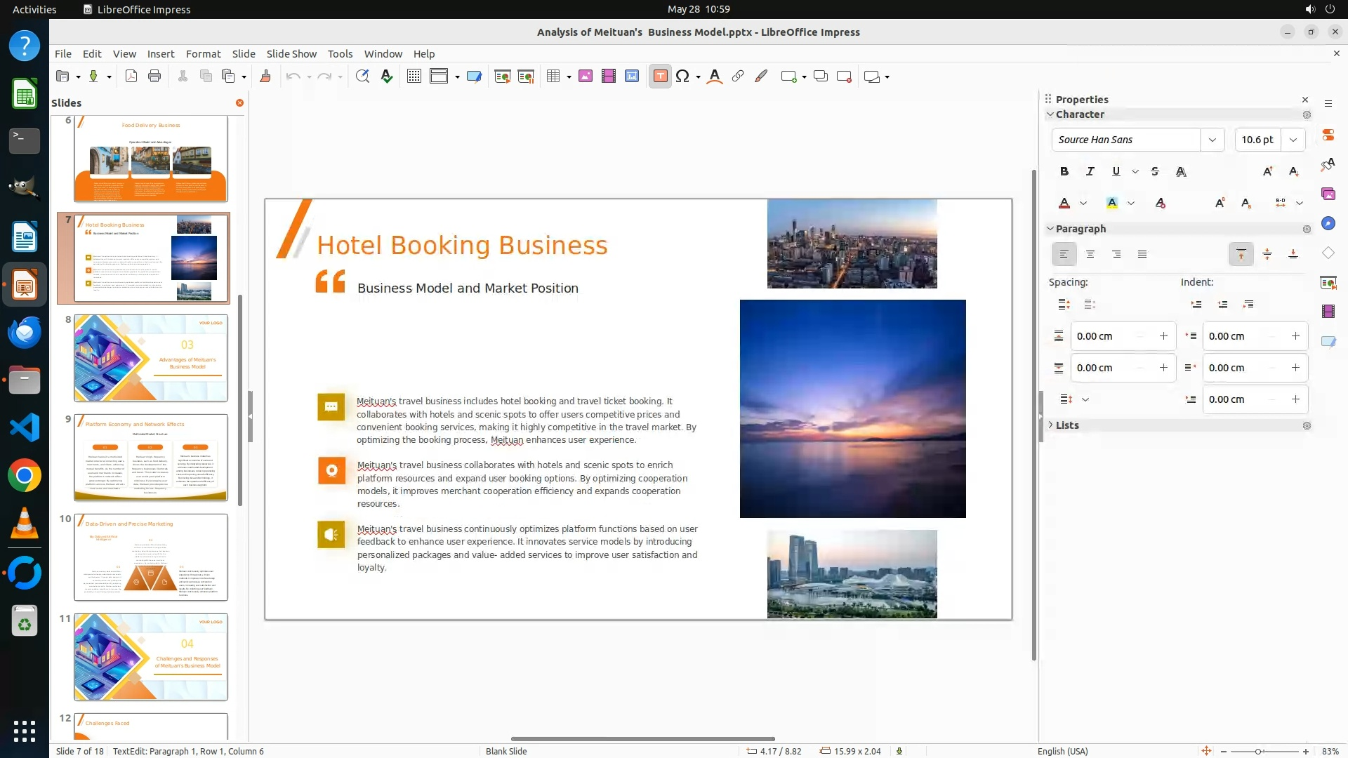The width and height of the screenshot is (1348, 758).
Task: Click the Insert Image toolbar icon
Action: [x=586, y=77]
